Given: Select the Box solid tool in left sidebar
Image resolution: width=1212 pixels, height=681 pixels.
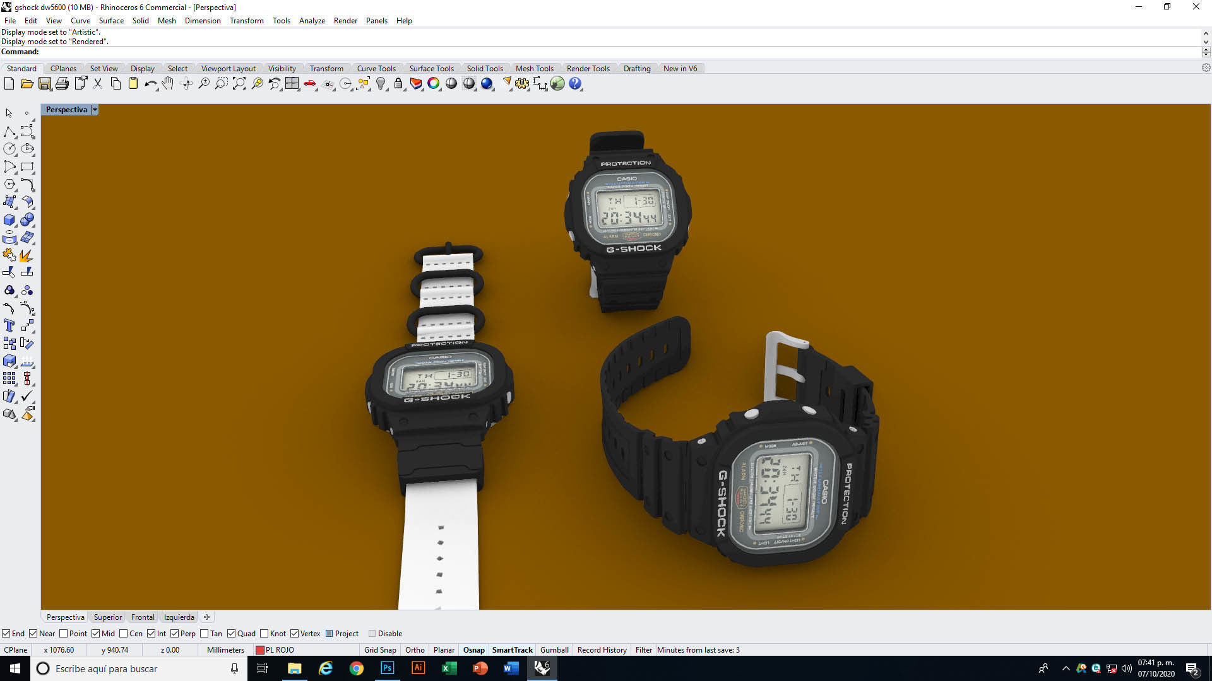Looking at the screenshot, I should click(x=9, y=220).
